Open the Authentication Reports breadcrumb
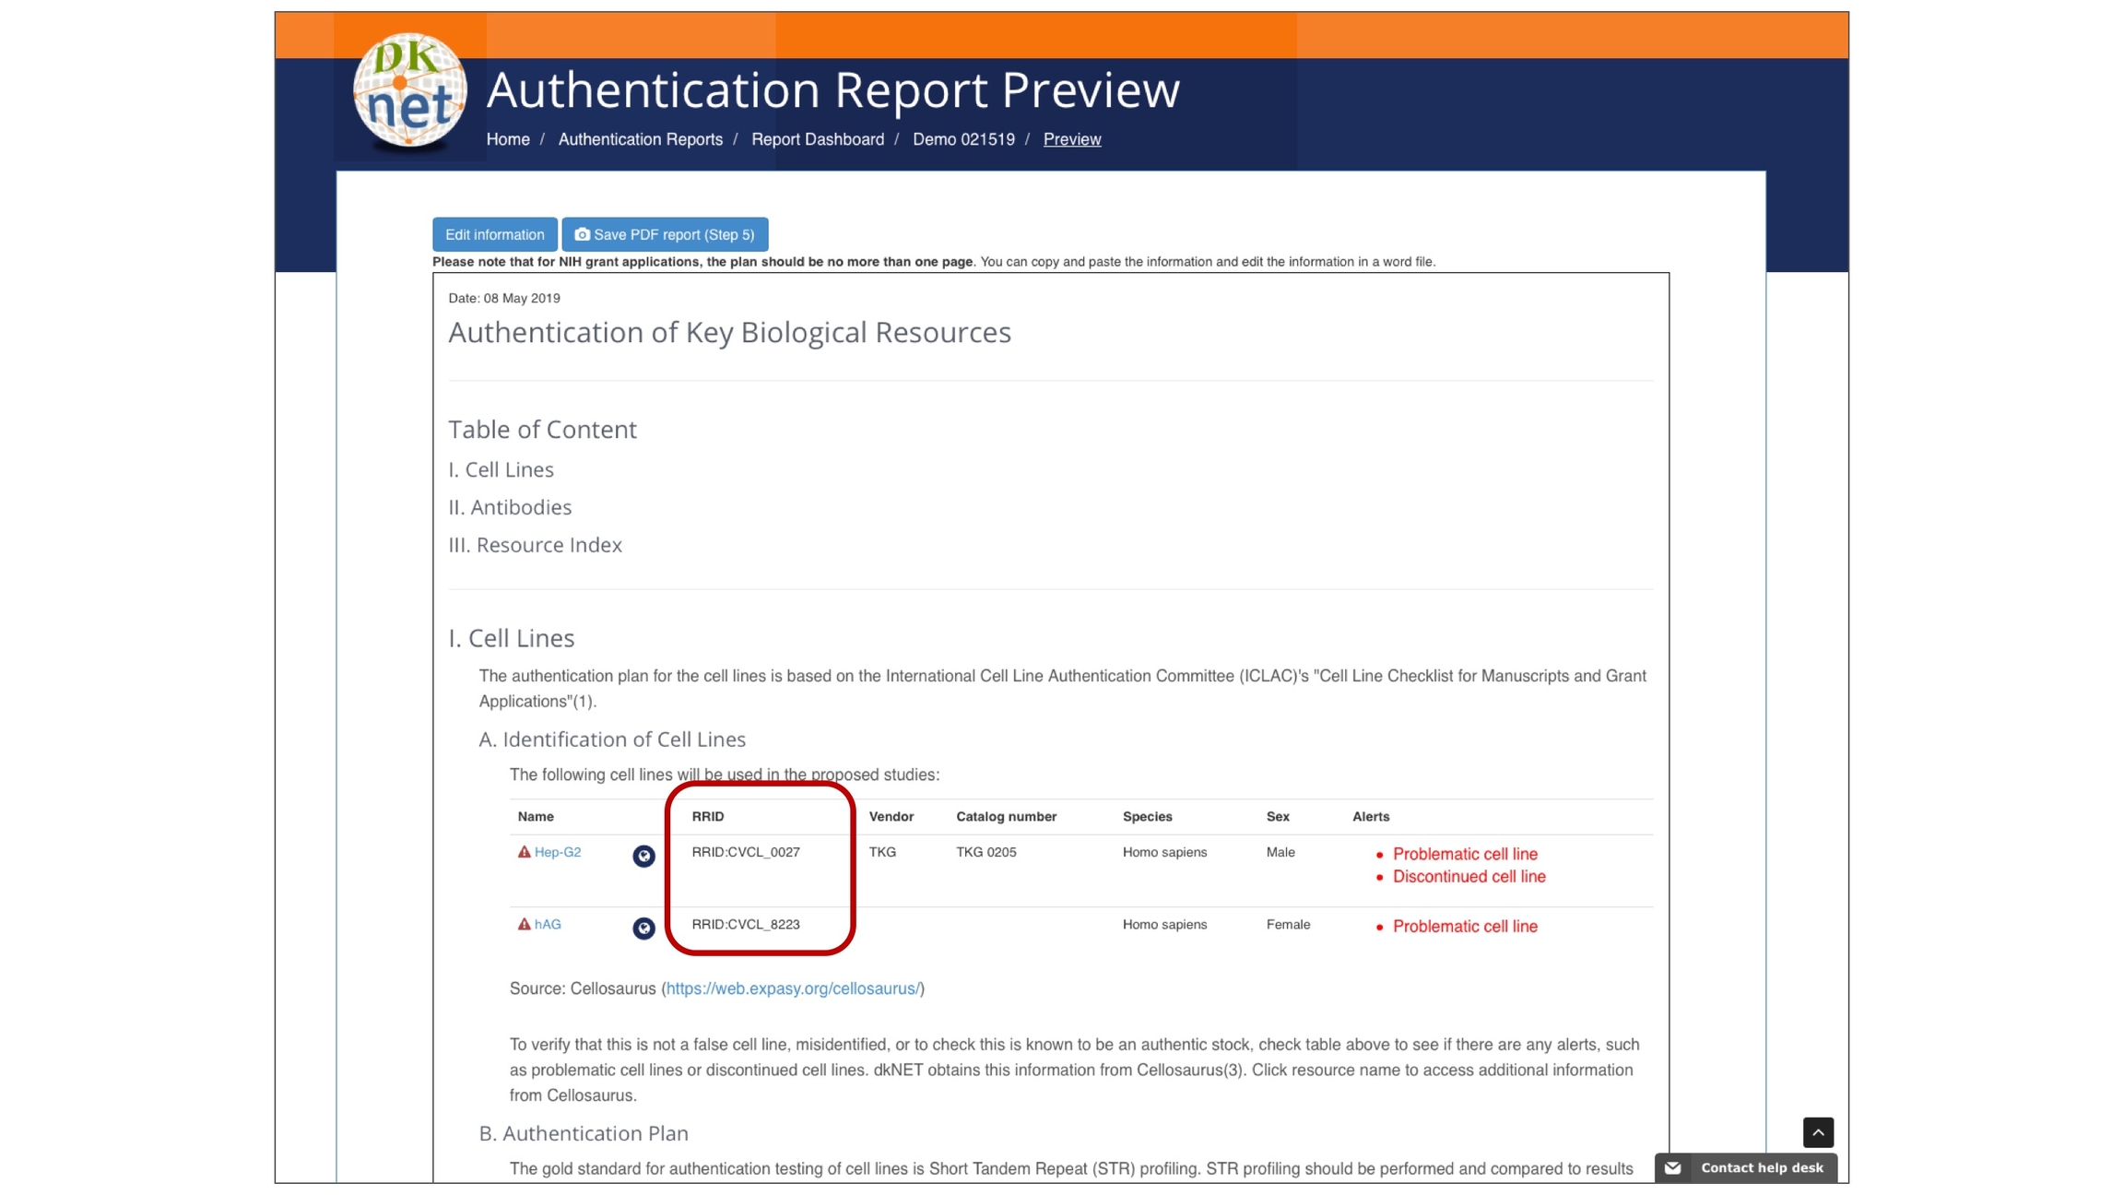The image size is (2124, 1195). tap(640, 139)
